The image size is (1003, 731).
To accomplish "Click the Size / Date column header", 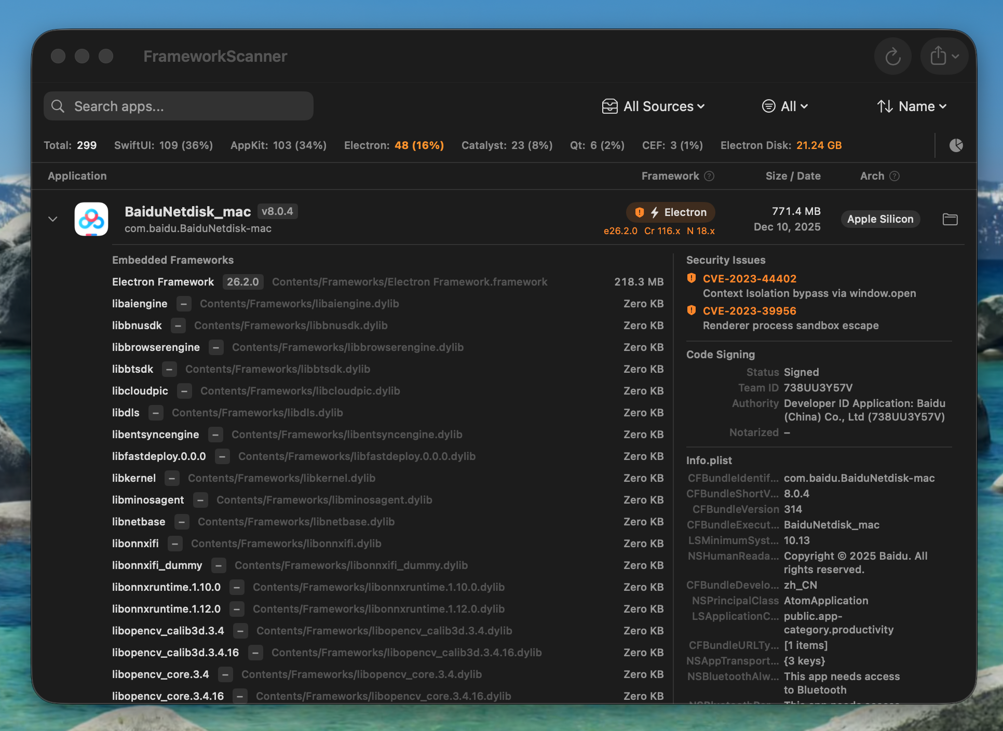I will tap(793, 176).
